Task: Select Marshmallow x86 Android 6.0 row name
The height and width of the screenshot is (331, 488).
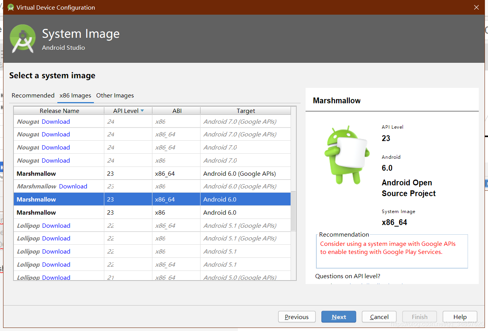Action: pyautogui.click(x=36, y=213)
